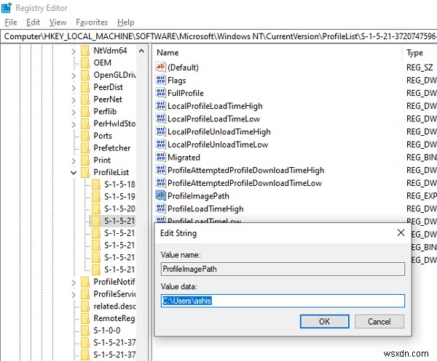This screenshot has height=361, width=437.
Task: Select the ProfileLoadTimeHigh value name
Action: point(205,209)
